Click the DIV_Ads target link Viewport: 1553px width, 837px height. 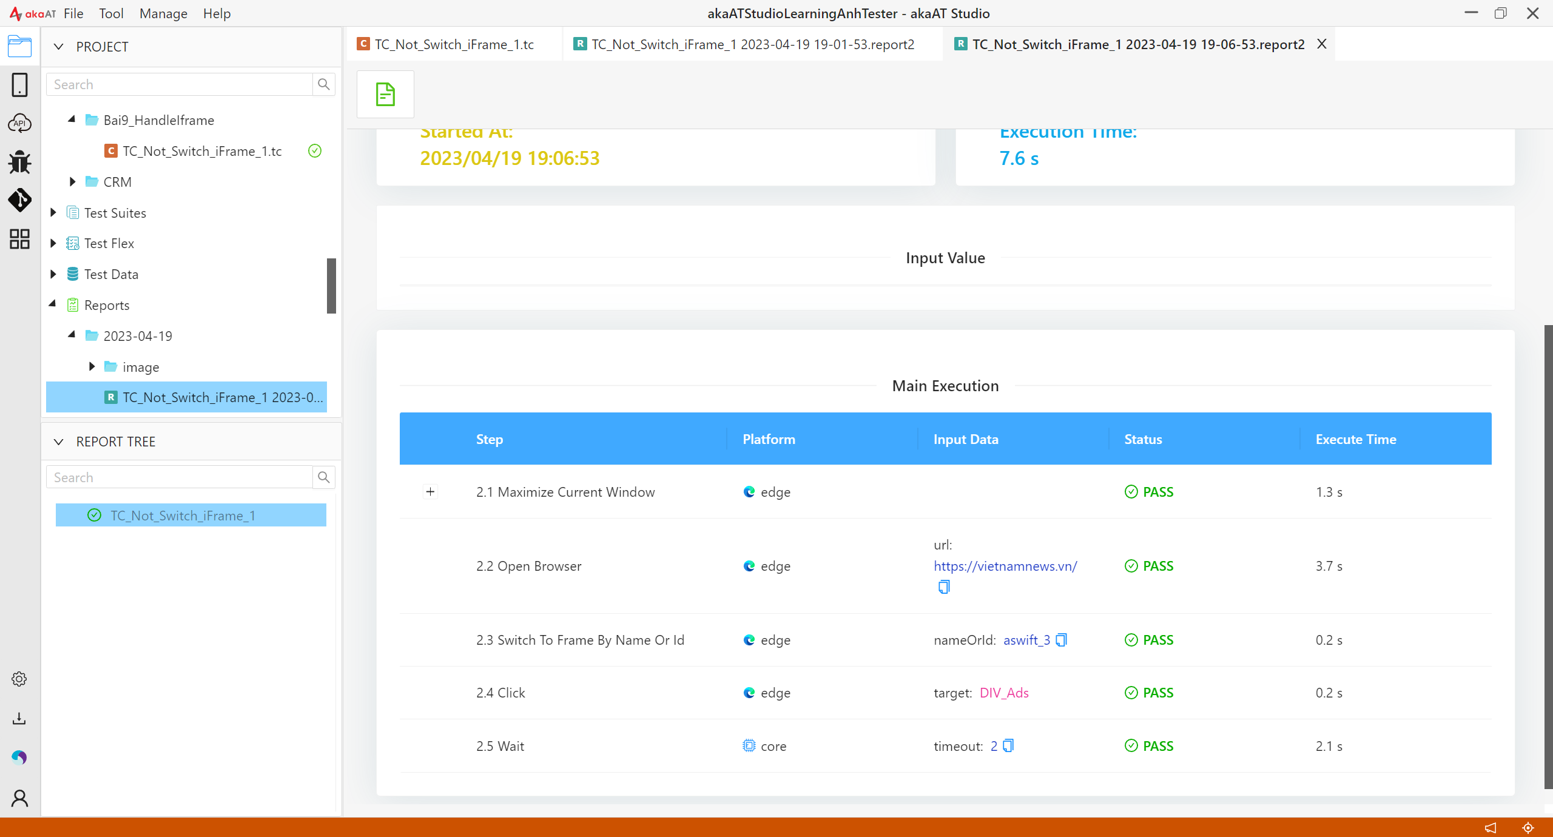tap(1004, 693)
